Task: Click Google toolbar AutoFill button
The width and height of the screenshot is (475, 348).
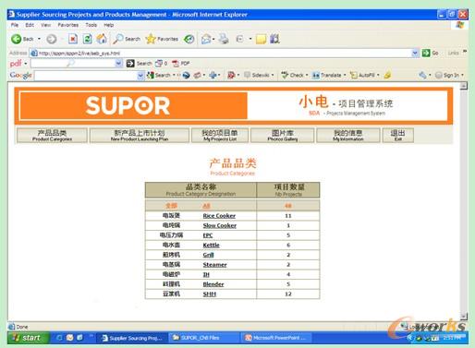Action: click(x=363, y=75)
